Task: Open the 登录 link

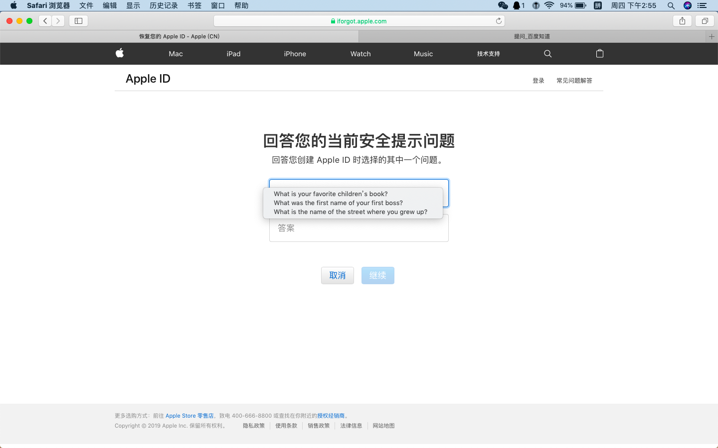Action: coord(538,80)
